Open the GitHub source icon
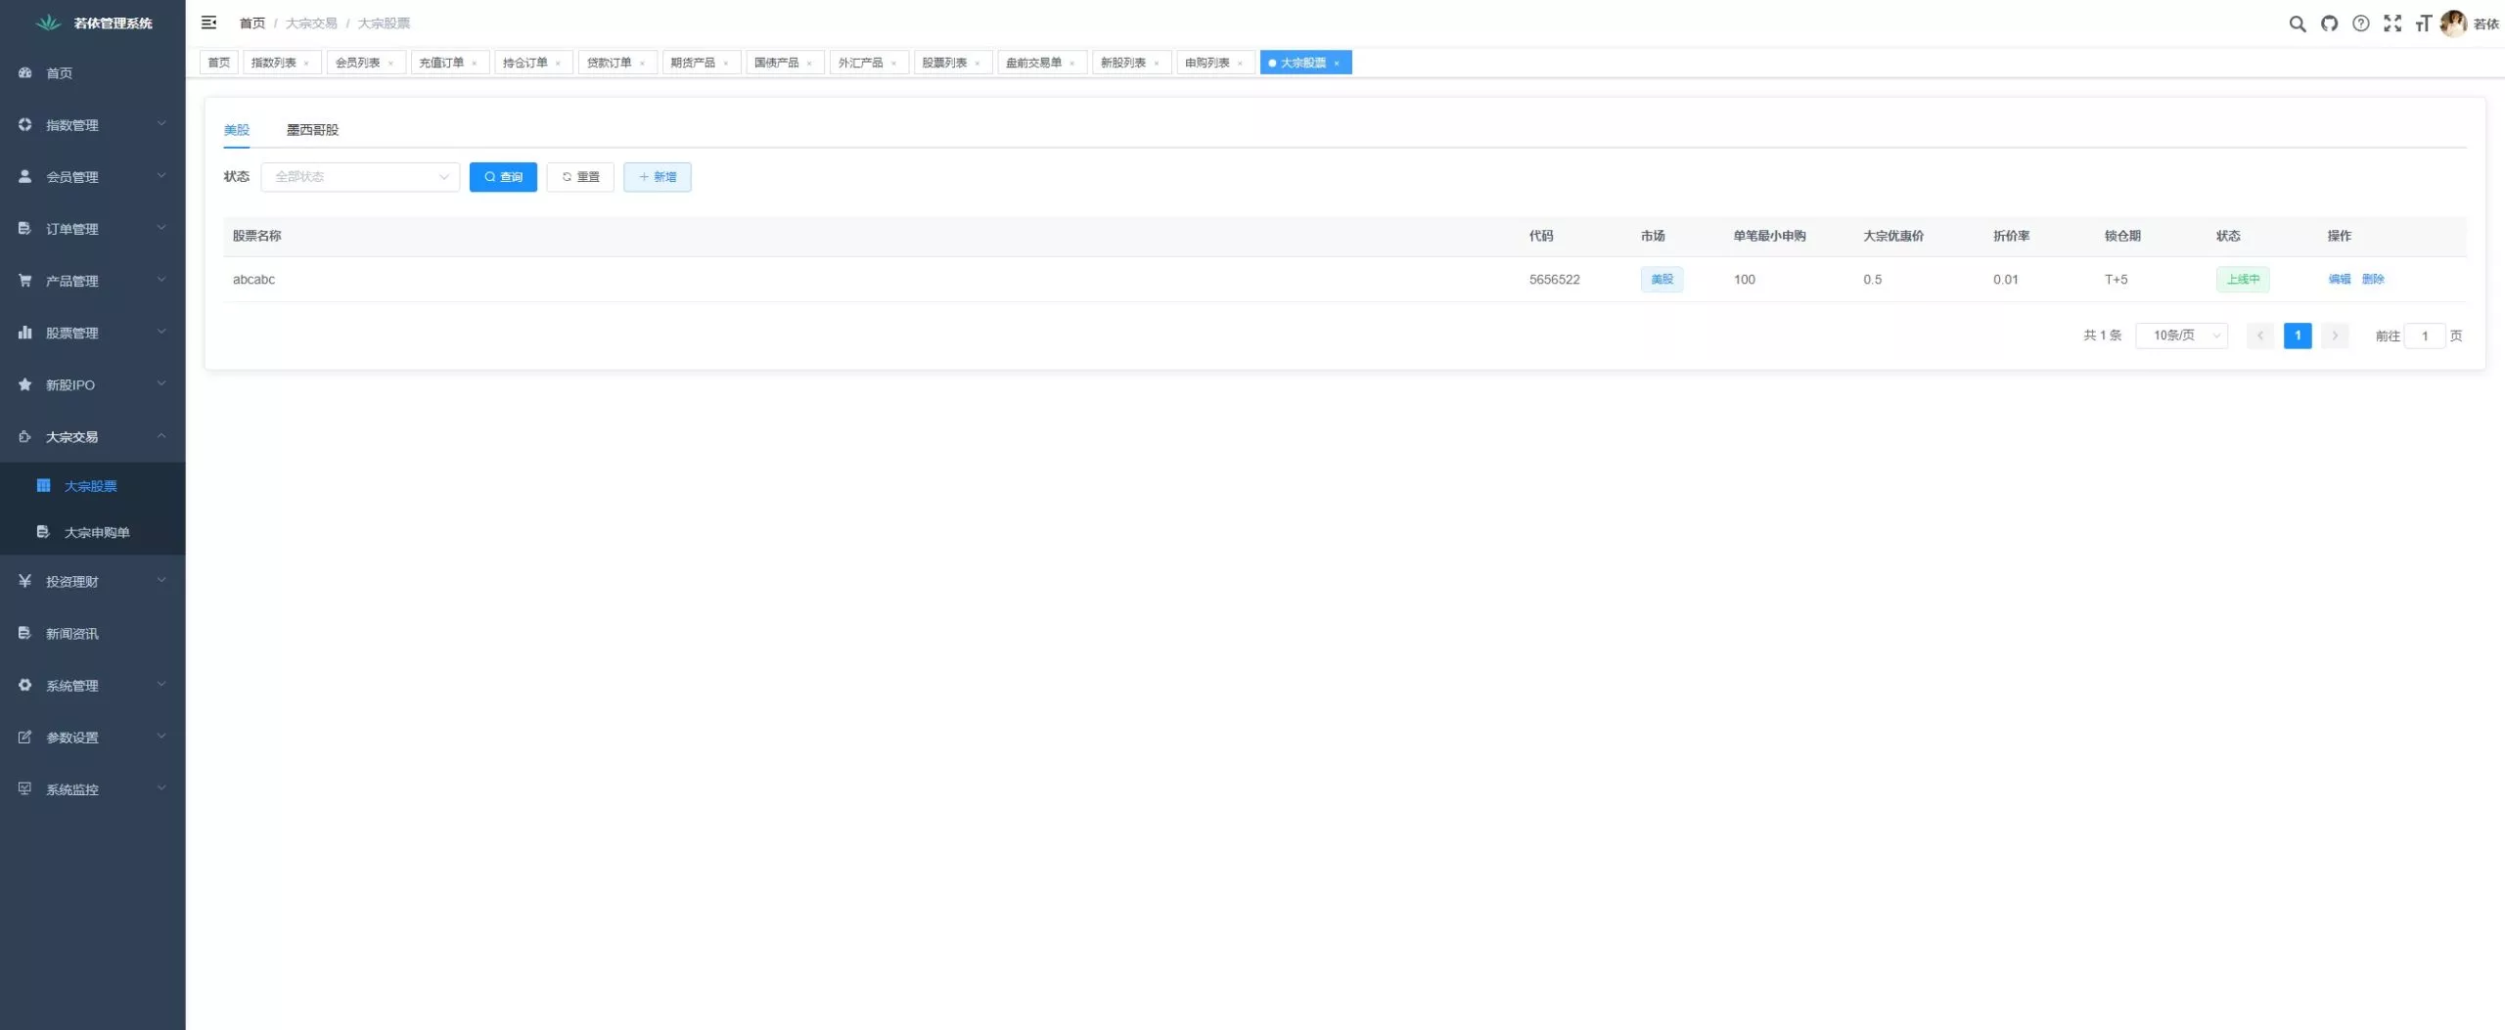 pos(2329,23)
